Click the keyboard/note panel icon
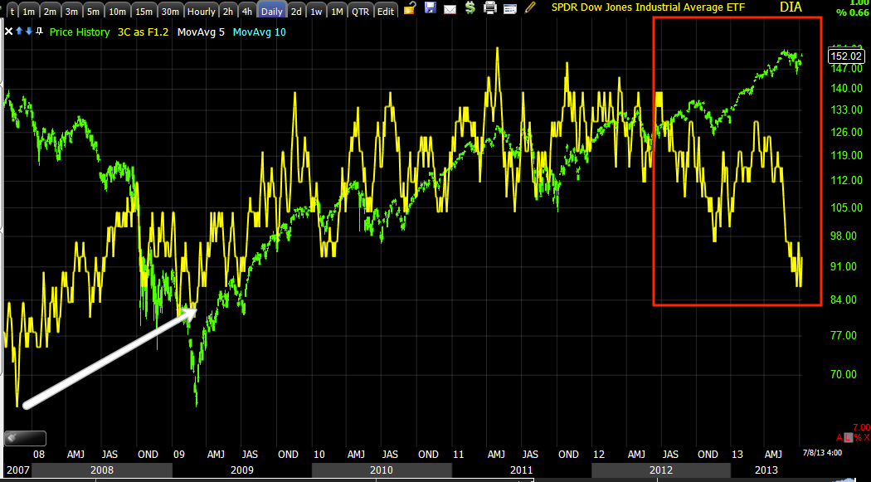Image resolution: width=871 pixels, height=482 pixels. [510, 7]
